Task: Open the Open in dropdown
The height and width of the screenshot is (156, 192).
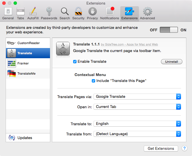Action: point(137,107)
